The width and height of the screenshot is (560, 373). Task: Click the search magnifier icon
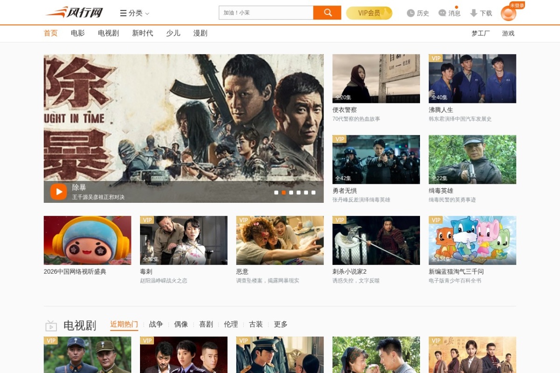click(327, 13)
